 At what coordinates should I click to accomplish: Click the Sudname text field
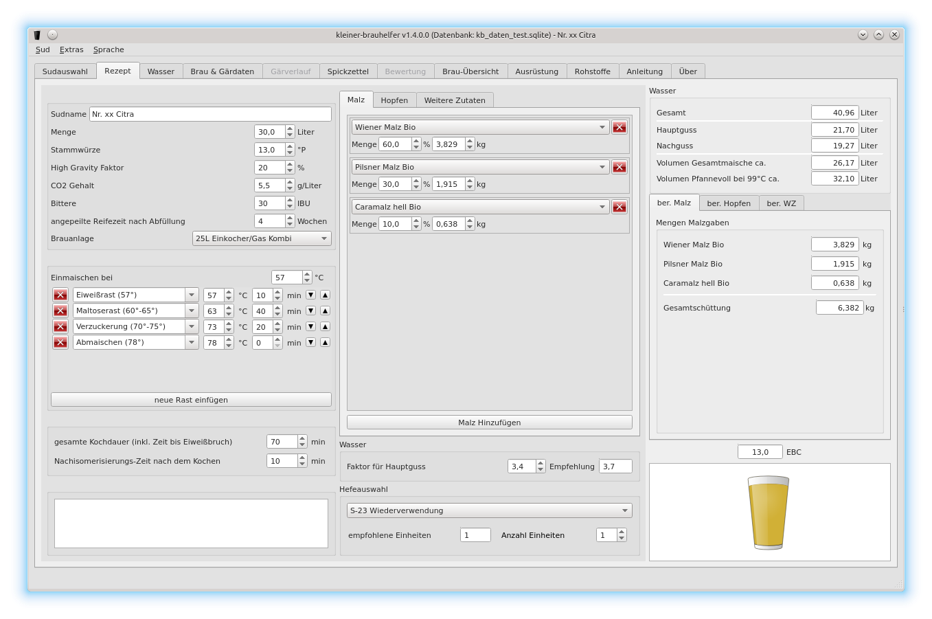210,114
